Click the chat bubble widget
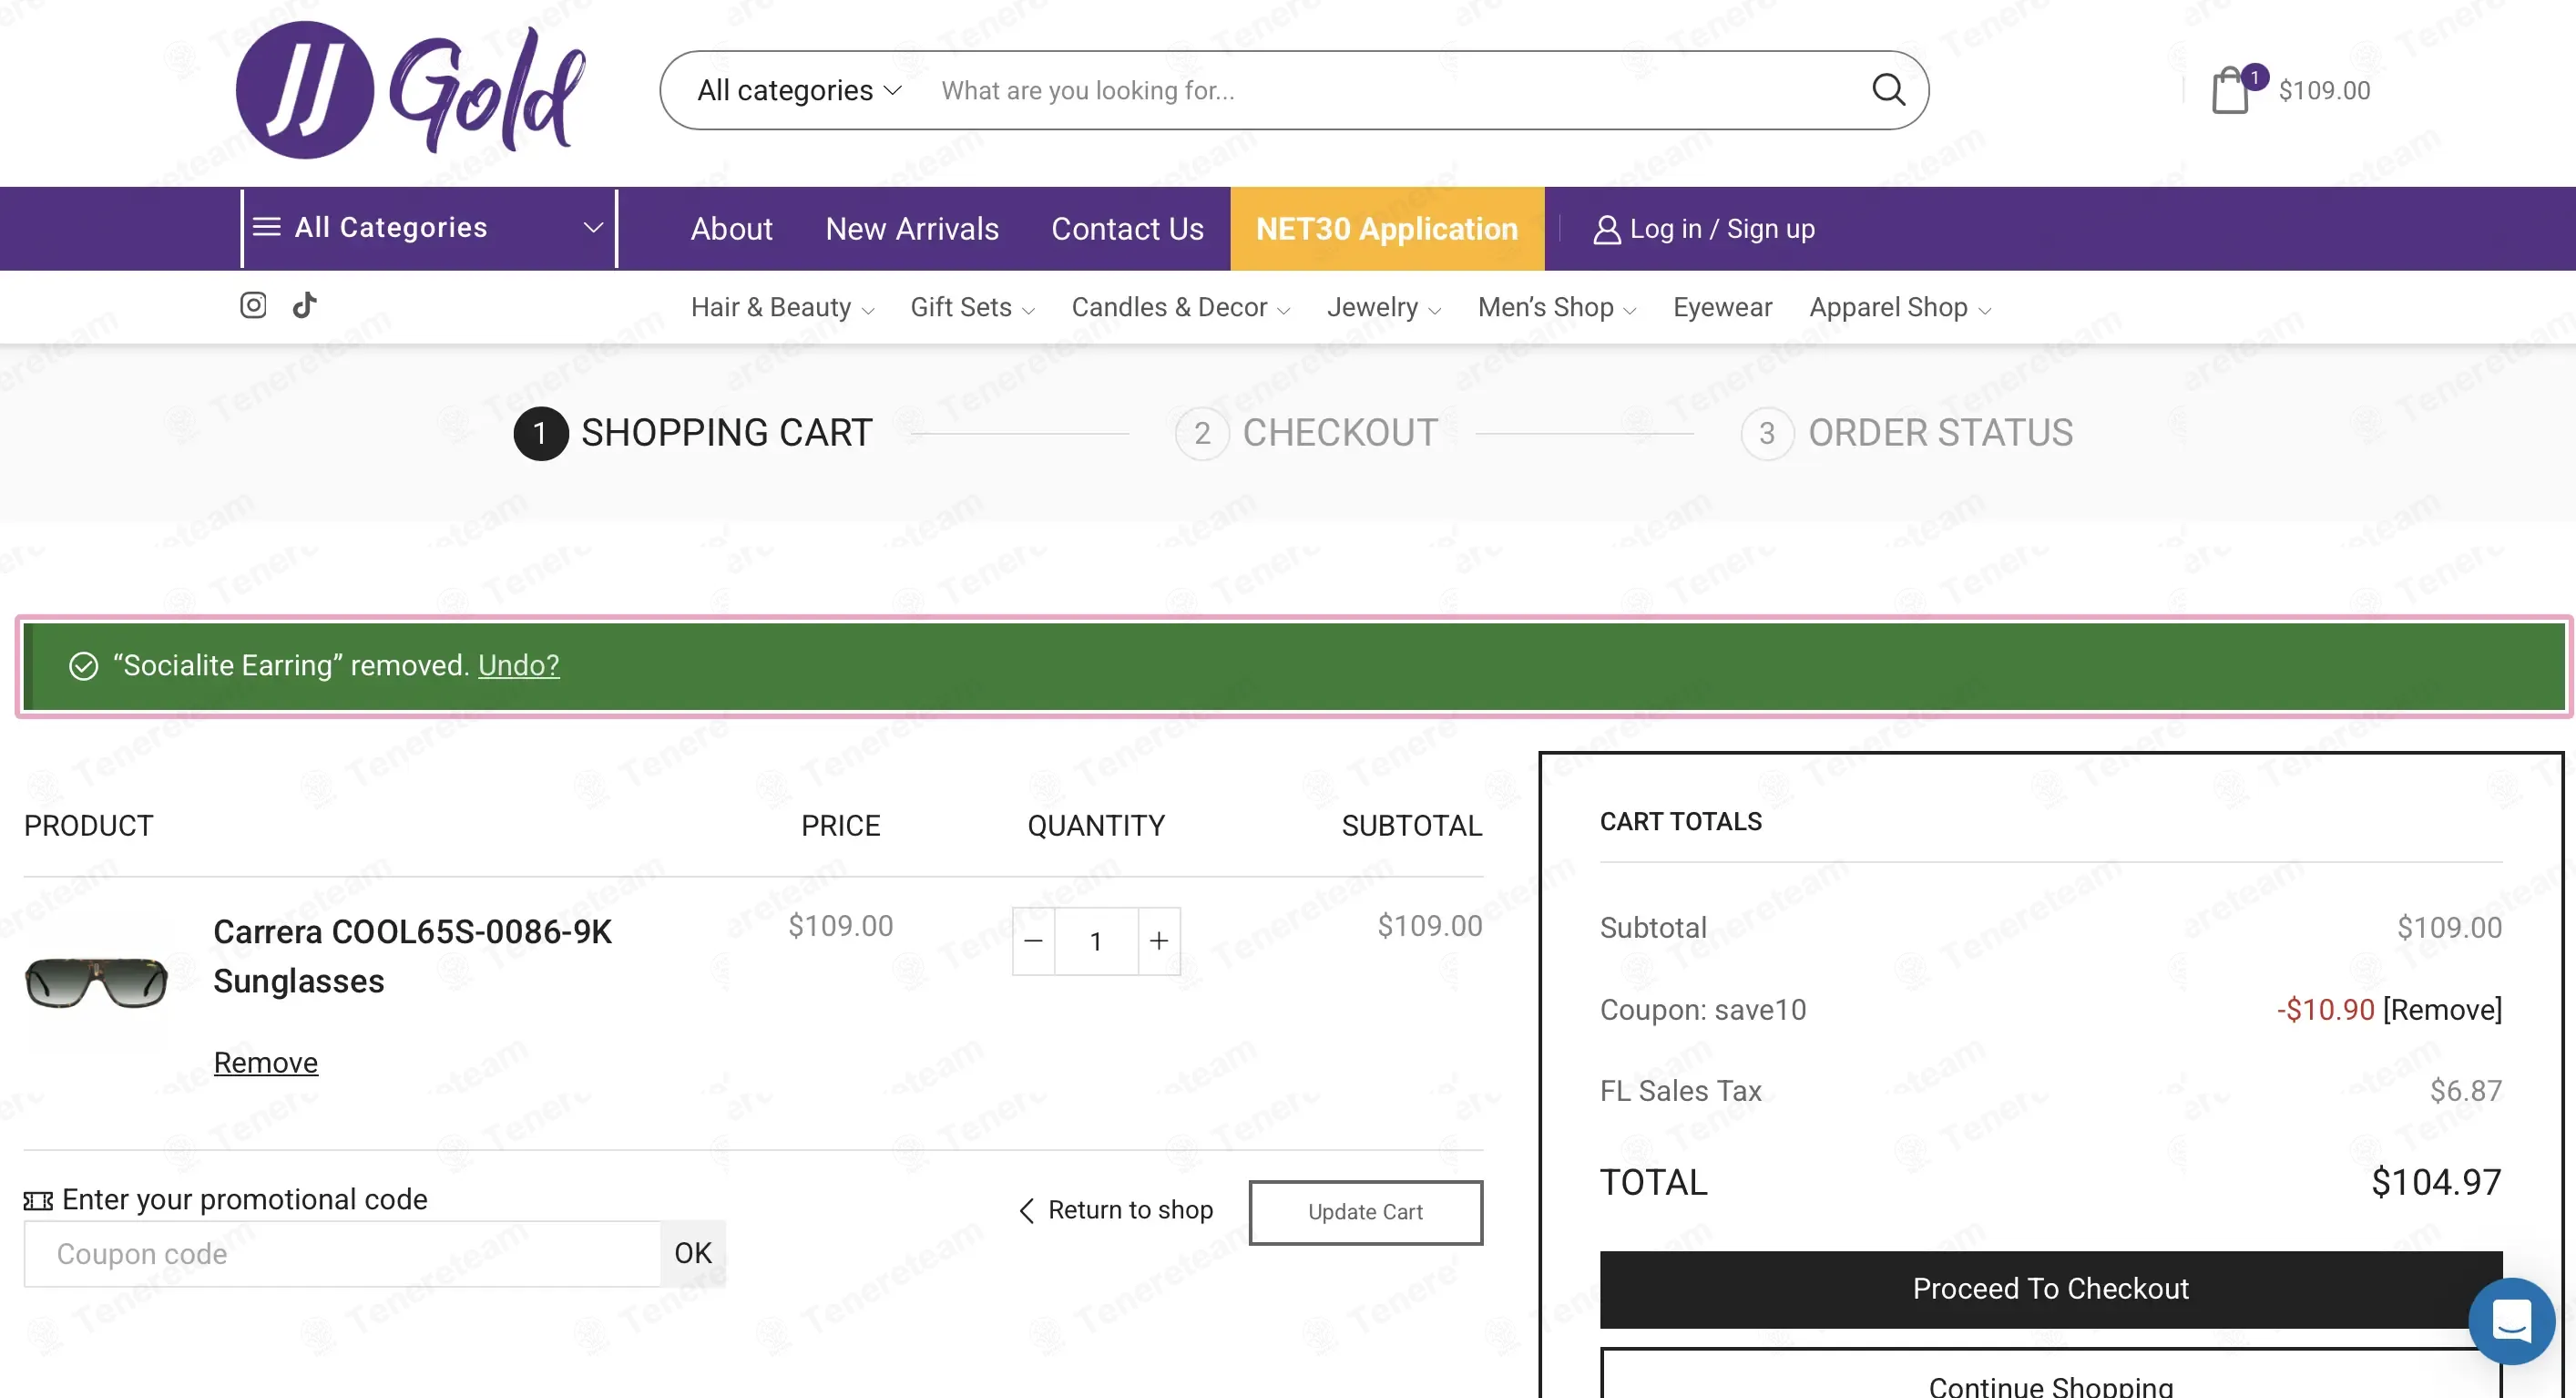The height and width of the screenshot is (1398, 2576). (2510, 1321)
